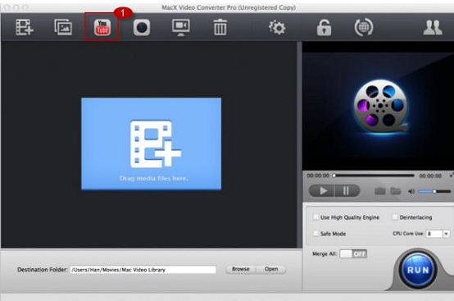Click the preview playback progress bar
Image resolution: width=454 pixels, height=301 pixels.
tap(374, 176)
